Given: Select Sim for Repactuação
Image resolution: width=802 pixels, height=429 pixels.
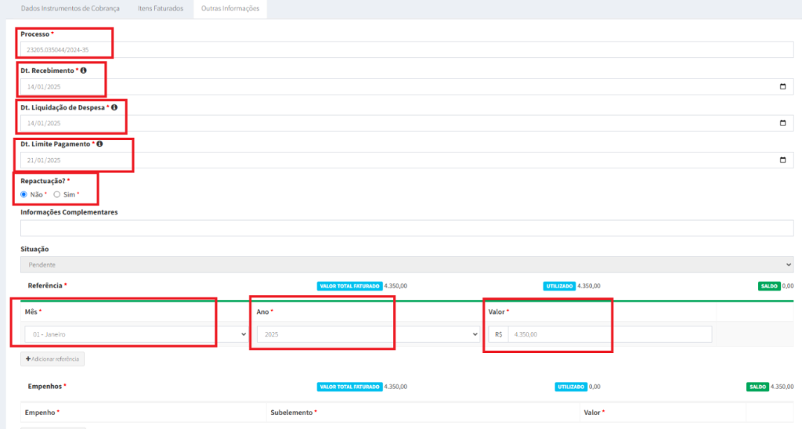Looking at the screenshot, I should [57, 194].
